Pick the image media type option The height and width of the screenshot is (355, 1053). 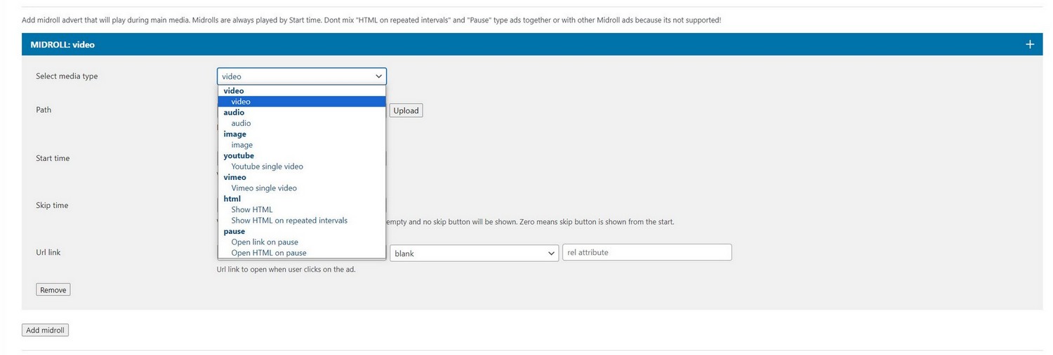point(241,145)
